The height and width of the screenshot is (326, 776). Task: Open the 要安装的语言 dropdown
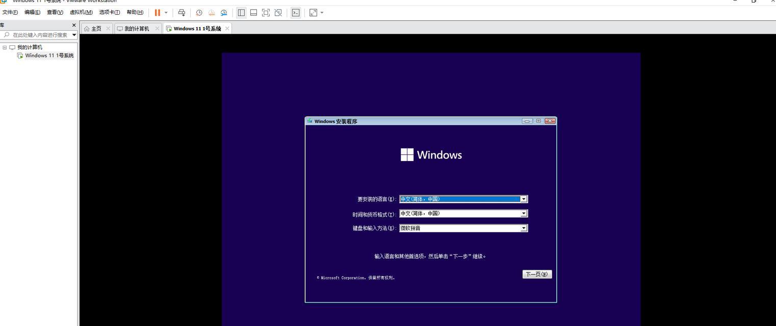[x=463, y=199]
